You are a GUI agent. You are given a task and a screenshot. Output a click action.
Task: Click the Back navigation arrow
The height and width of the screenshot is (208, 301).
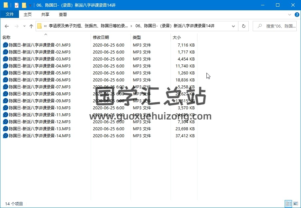click(x=7, y=26)
